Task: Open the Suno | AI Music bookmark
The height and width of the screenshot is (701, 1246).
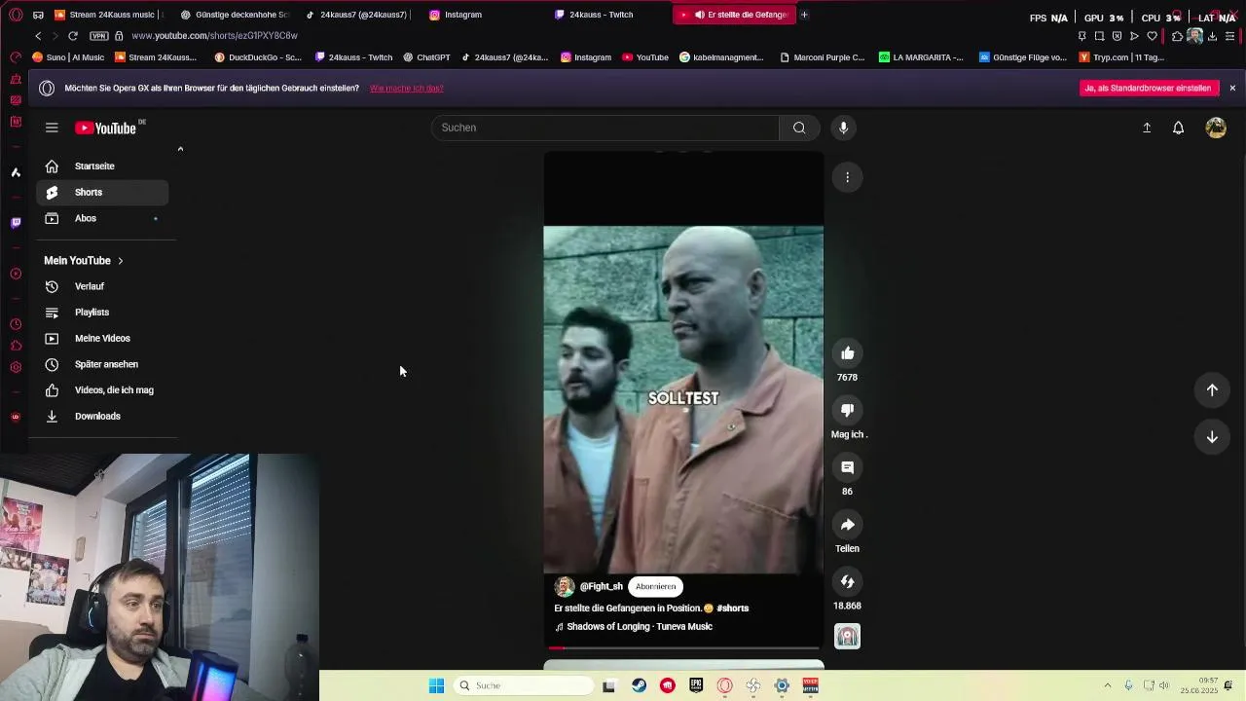Action: click(x=68, y=57)
